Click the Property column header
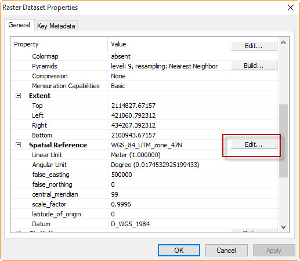Screen dimensions: 300x261 click(x=26, y=44)
